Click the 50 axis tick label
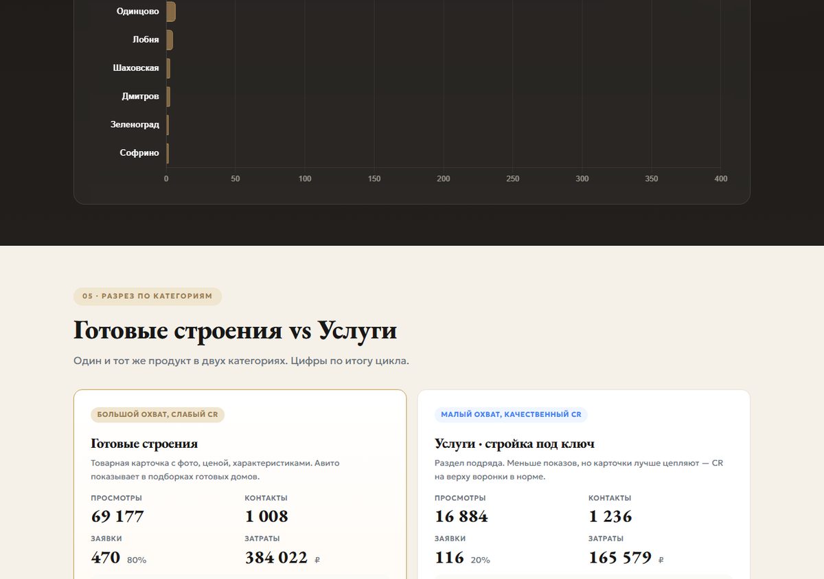The image size is (824, 579). point(236,179)
